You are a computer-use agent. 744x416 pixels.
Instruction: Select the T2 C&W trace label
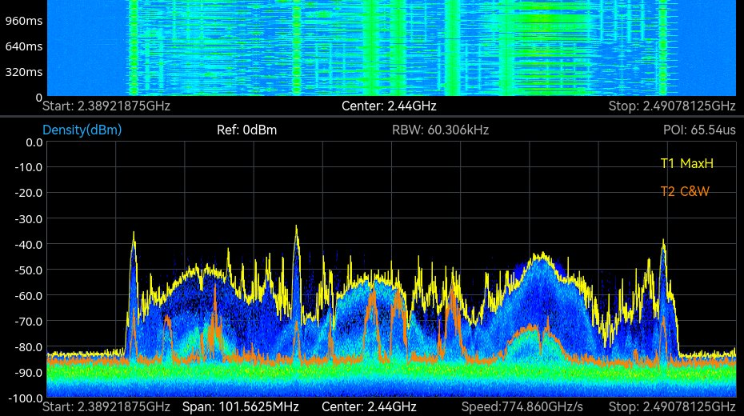click(x=685, y=191)
